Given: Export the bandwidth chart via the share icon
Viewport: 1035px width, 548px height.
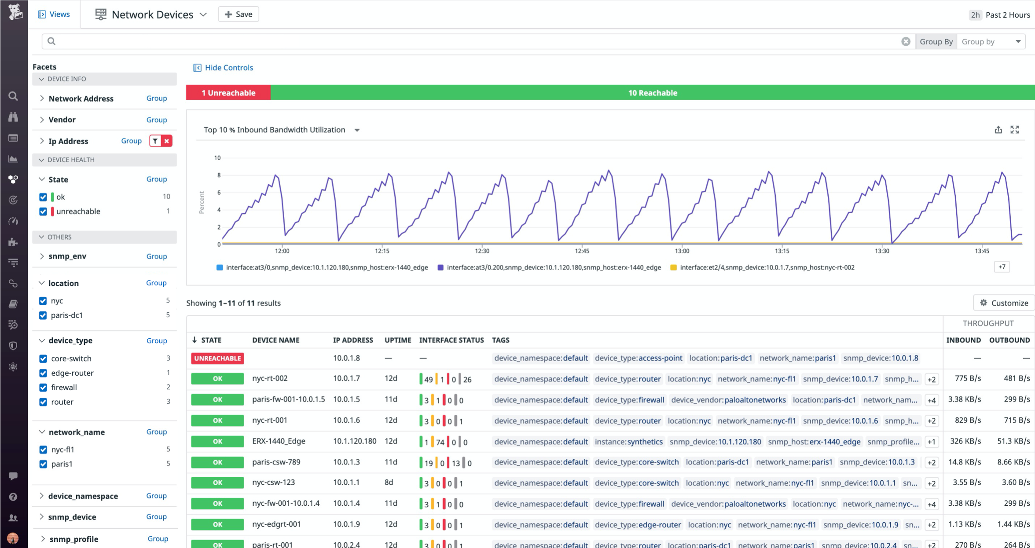Looking at the screenshot, I should [998, 130].
